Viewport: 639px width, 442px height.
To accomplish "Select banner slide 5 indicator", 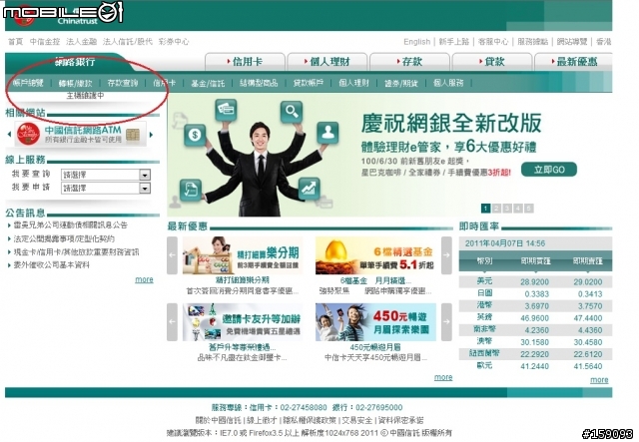I will click(x=528, y=209).
